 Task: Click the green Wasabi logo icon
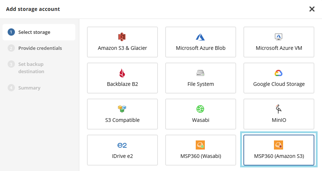[200, 109]
